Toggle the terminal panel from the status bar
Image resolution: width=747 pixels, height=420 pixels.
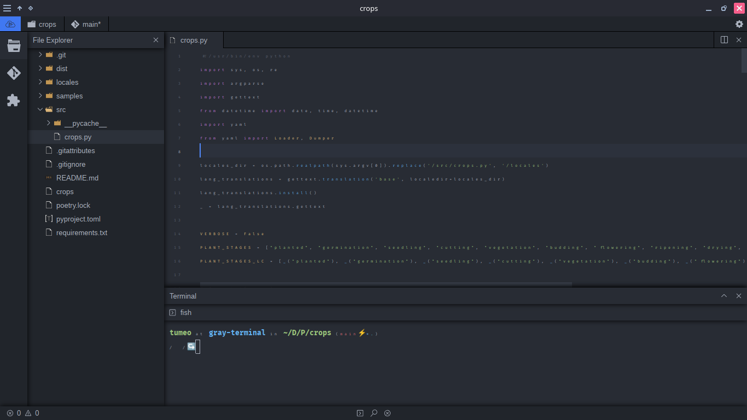[x=360, y=413]
